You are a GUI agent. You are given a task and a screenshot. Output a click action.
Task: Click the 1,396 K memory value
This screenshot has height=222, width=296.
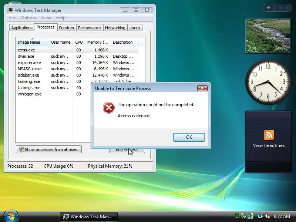click(x=101, y=56)
